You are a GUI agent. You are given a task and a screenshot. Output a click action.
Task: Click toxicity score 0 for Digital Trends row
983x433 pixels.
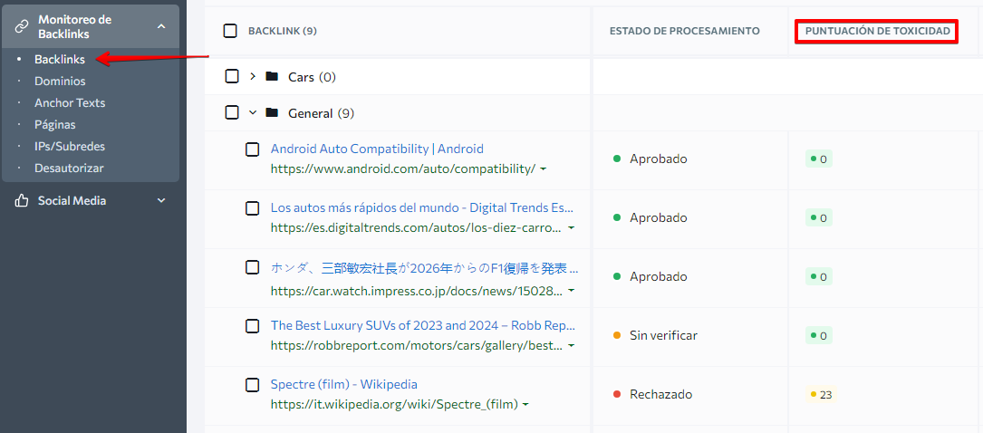[819, 218]
